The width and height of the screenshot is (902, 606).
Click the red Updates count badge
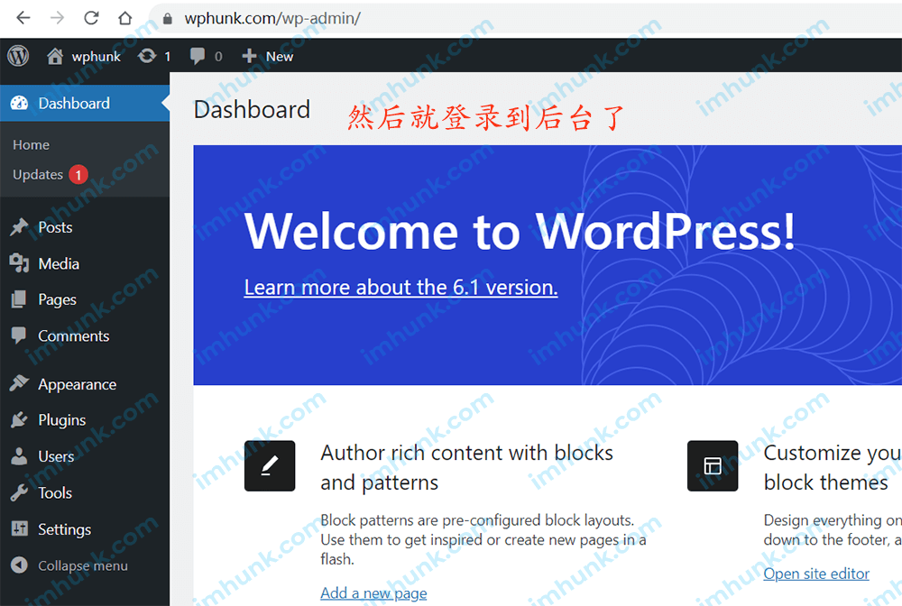(x=78, y=174)
